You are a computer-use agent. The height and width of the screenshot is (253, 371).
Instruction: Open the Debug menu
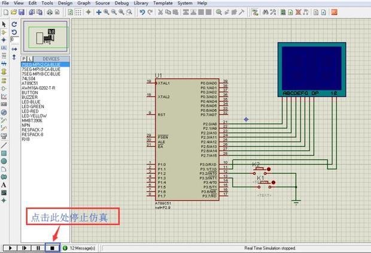[121, 3]
